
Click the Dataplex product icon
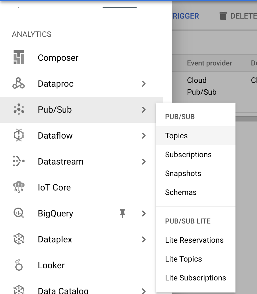click(19, 239)
